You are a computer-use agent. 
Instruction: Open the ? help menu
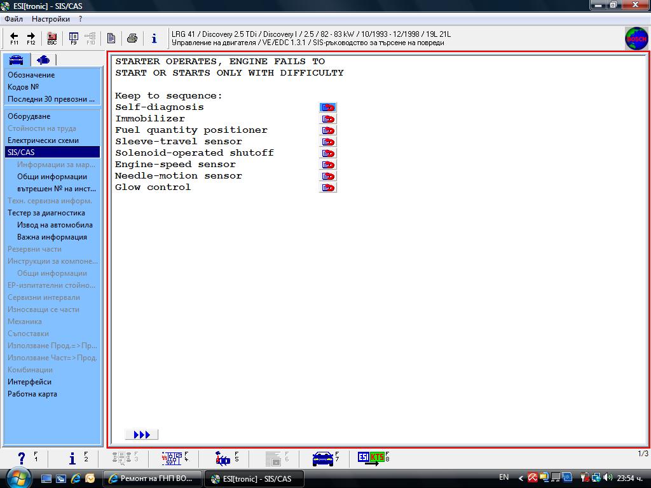coord(80,19)
